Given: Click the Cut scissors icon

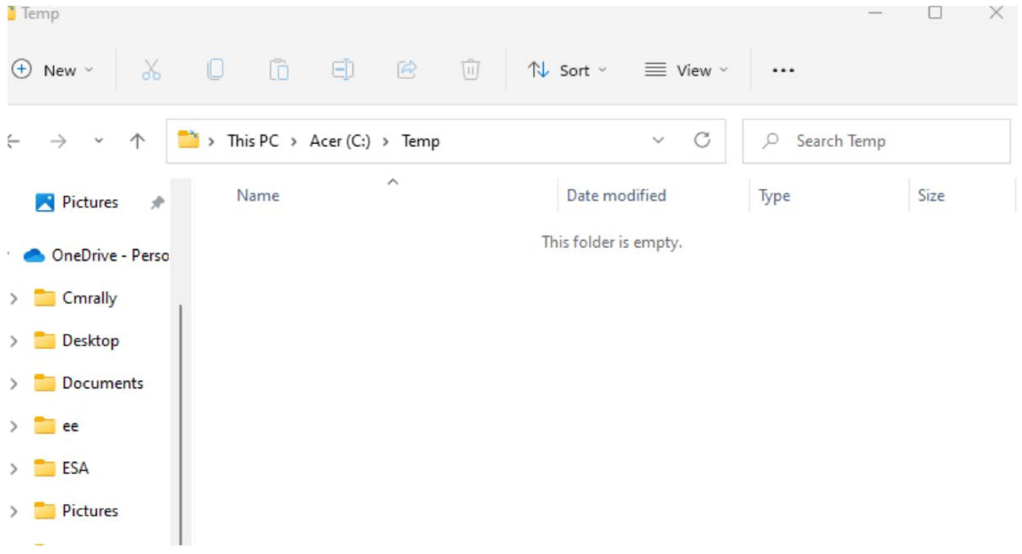Looking at the screenshot, I should tap(151, 70).
